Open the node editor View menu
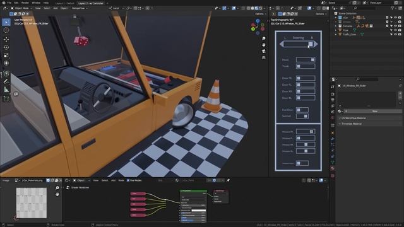 pos(95,180)
